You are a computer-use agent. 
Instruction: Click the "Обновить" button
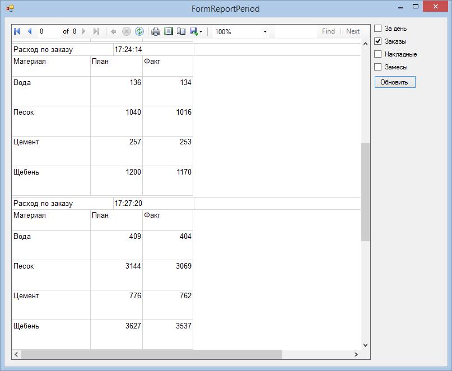click(395, 82)
